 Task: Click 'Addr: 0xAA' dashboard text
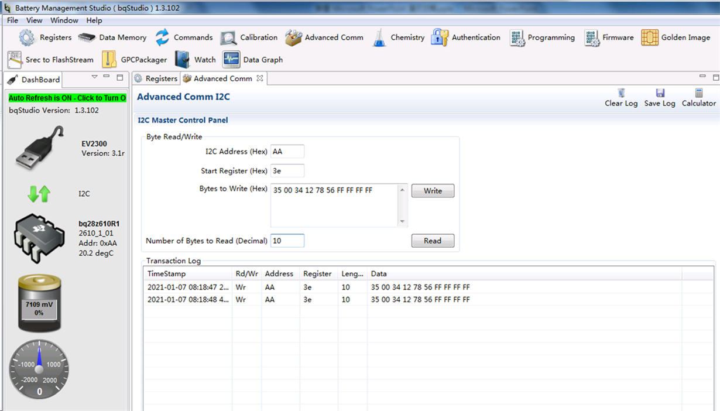(97, 243)
